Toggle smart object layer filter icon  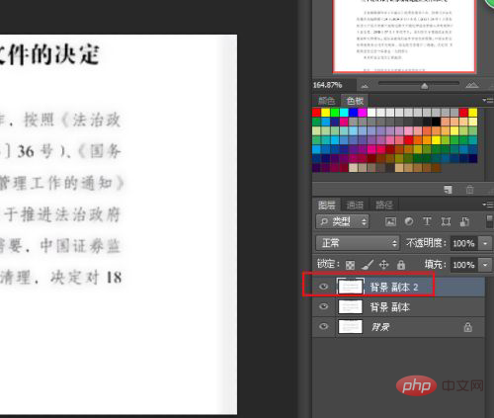click(x=464, y=221)
